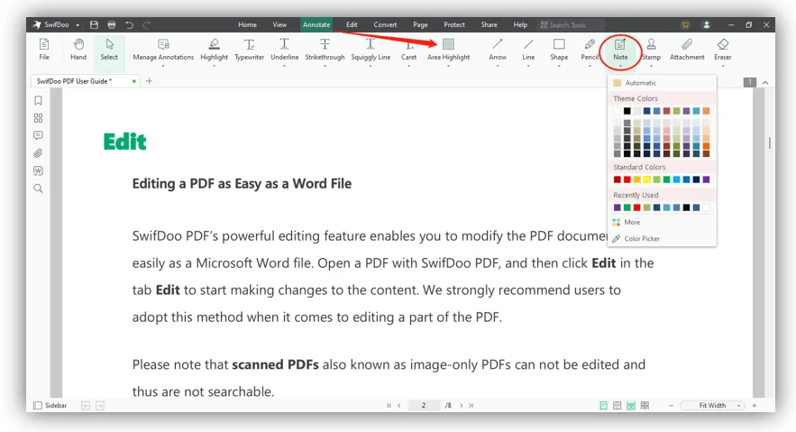Image resolution: width=796 pixels, height=432 pixels.
Task: Open the Fit Width zoom dropdown
Action: [x=715, y=405]
